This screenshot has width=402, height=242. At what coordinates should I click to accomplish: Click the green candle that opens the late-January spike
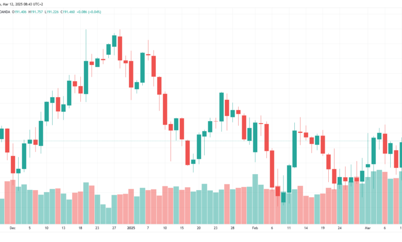222,107
